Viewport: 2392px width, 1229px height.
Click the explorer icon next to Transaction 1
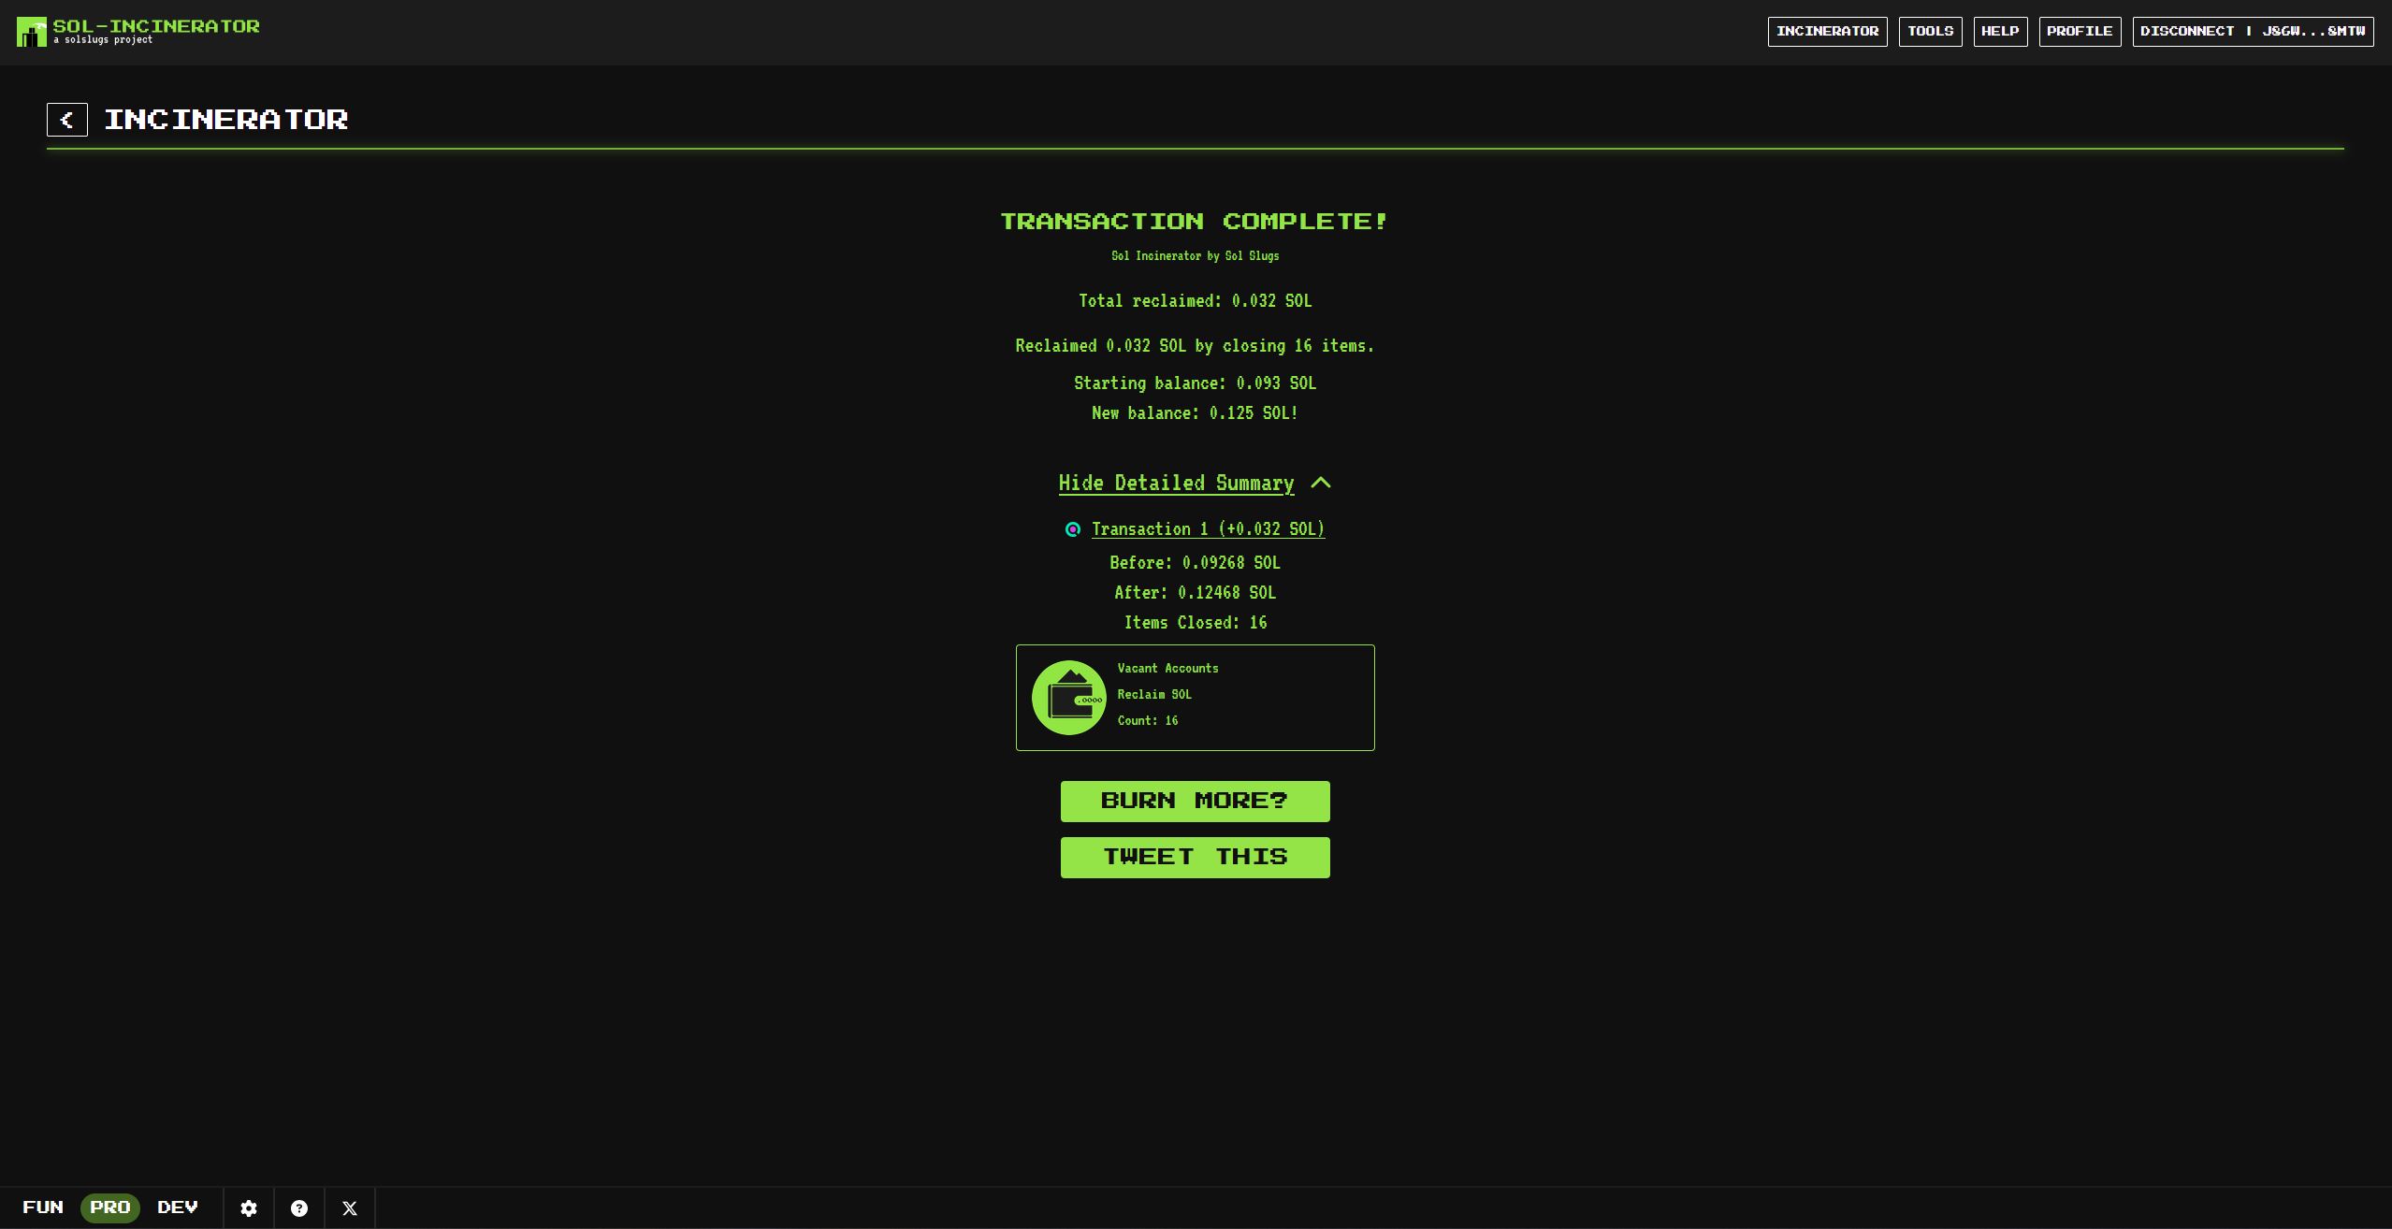pyautogui.click(x=1073, y=529)
